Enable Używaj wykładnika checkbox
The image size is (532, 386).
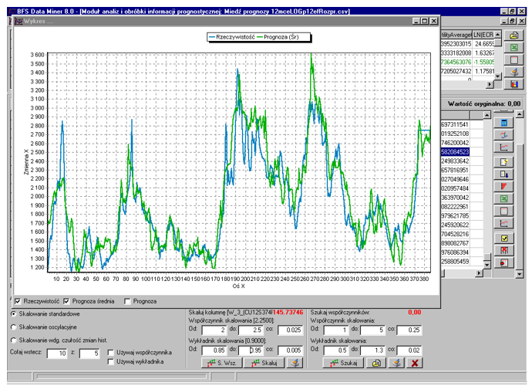[110, 361]
